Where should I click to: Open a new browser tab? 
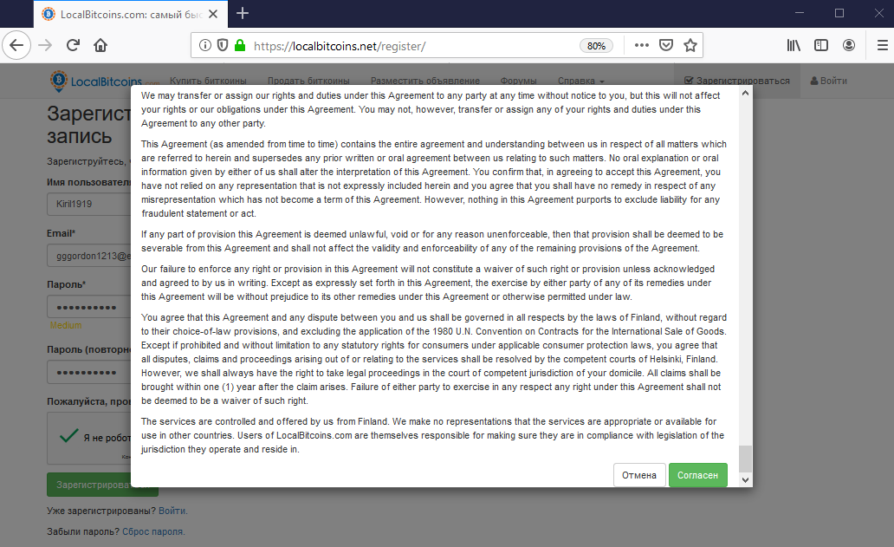tap(243, 13)
